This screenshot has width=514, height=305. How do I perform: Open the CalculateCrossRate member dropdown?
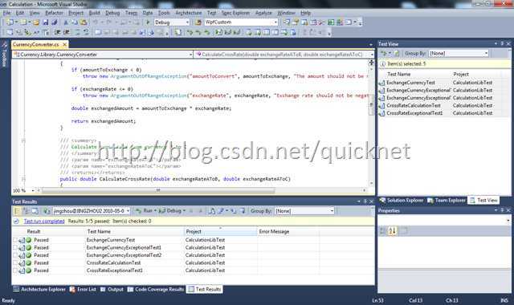pyautogui.click(x=372, y=55)
